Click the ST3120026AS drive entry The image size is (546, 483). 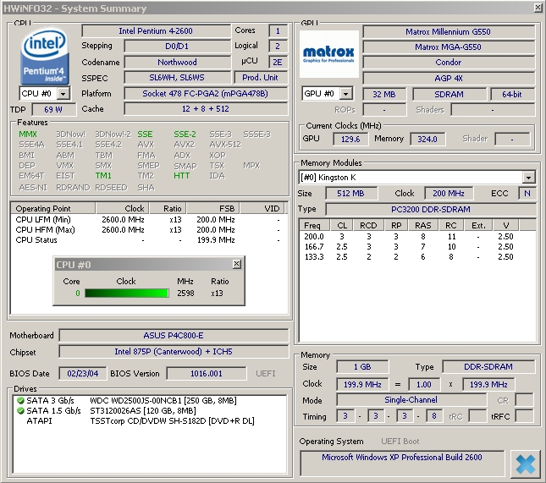coord(143,410)
